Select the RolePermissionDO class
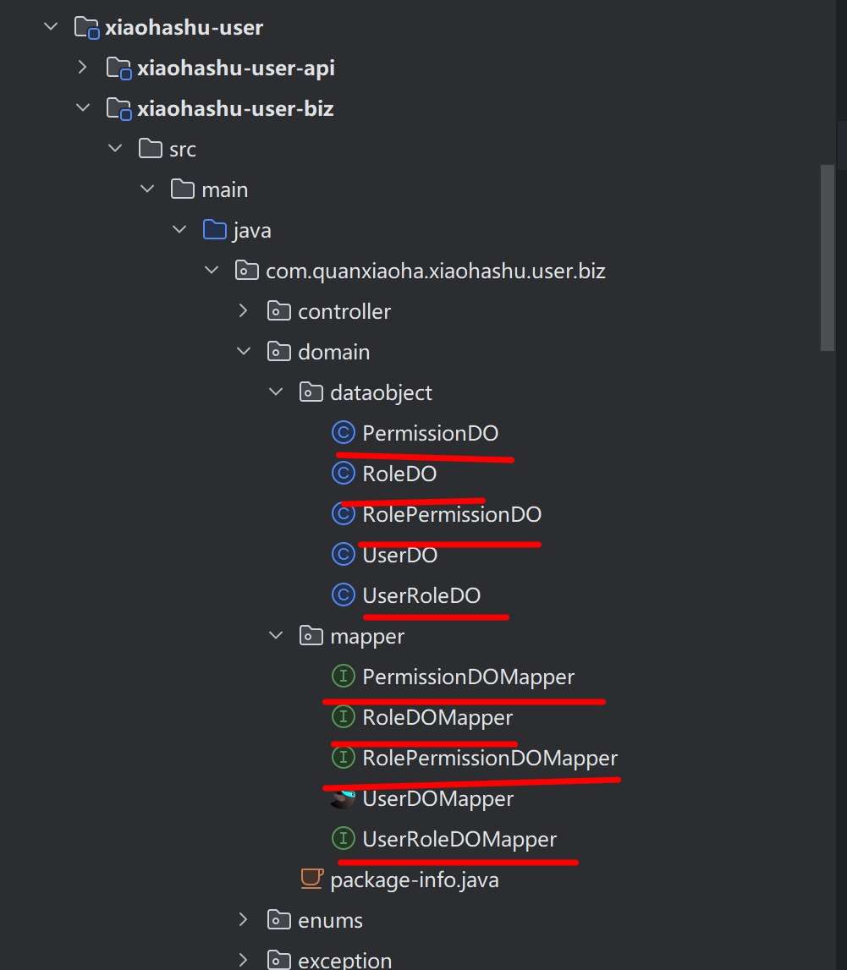 (451, 515)
